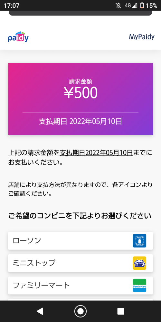Tap the ¥500 billing amount
Screen dimensions: 161x322
[x=80, y=93]
